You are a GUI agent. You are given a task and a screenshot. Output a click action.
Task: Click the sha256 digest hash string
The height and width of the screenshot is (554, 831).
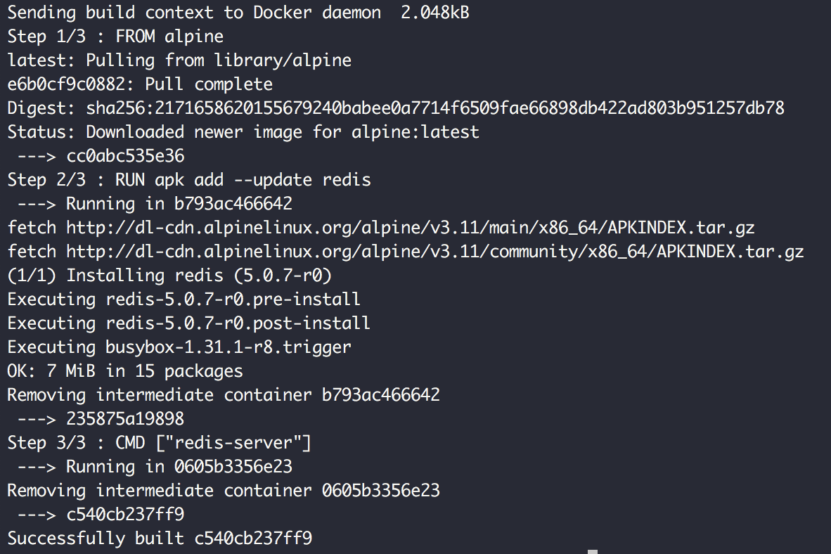pos(435,108)
